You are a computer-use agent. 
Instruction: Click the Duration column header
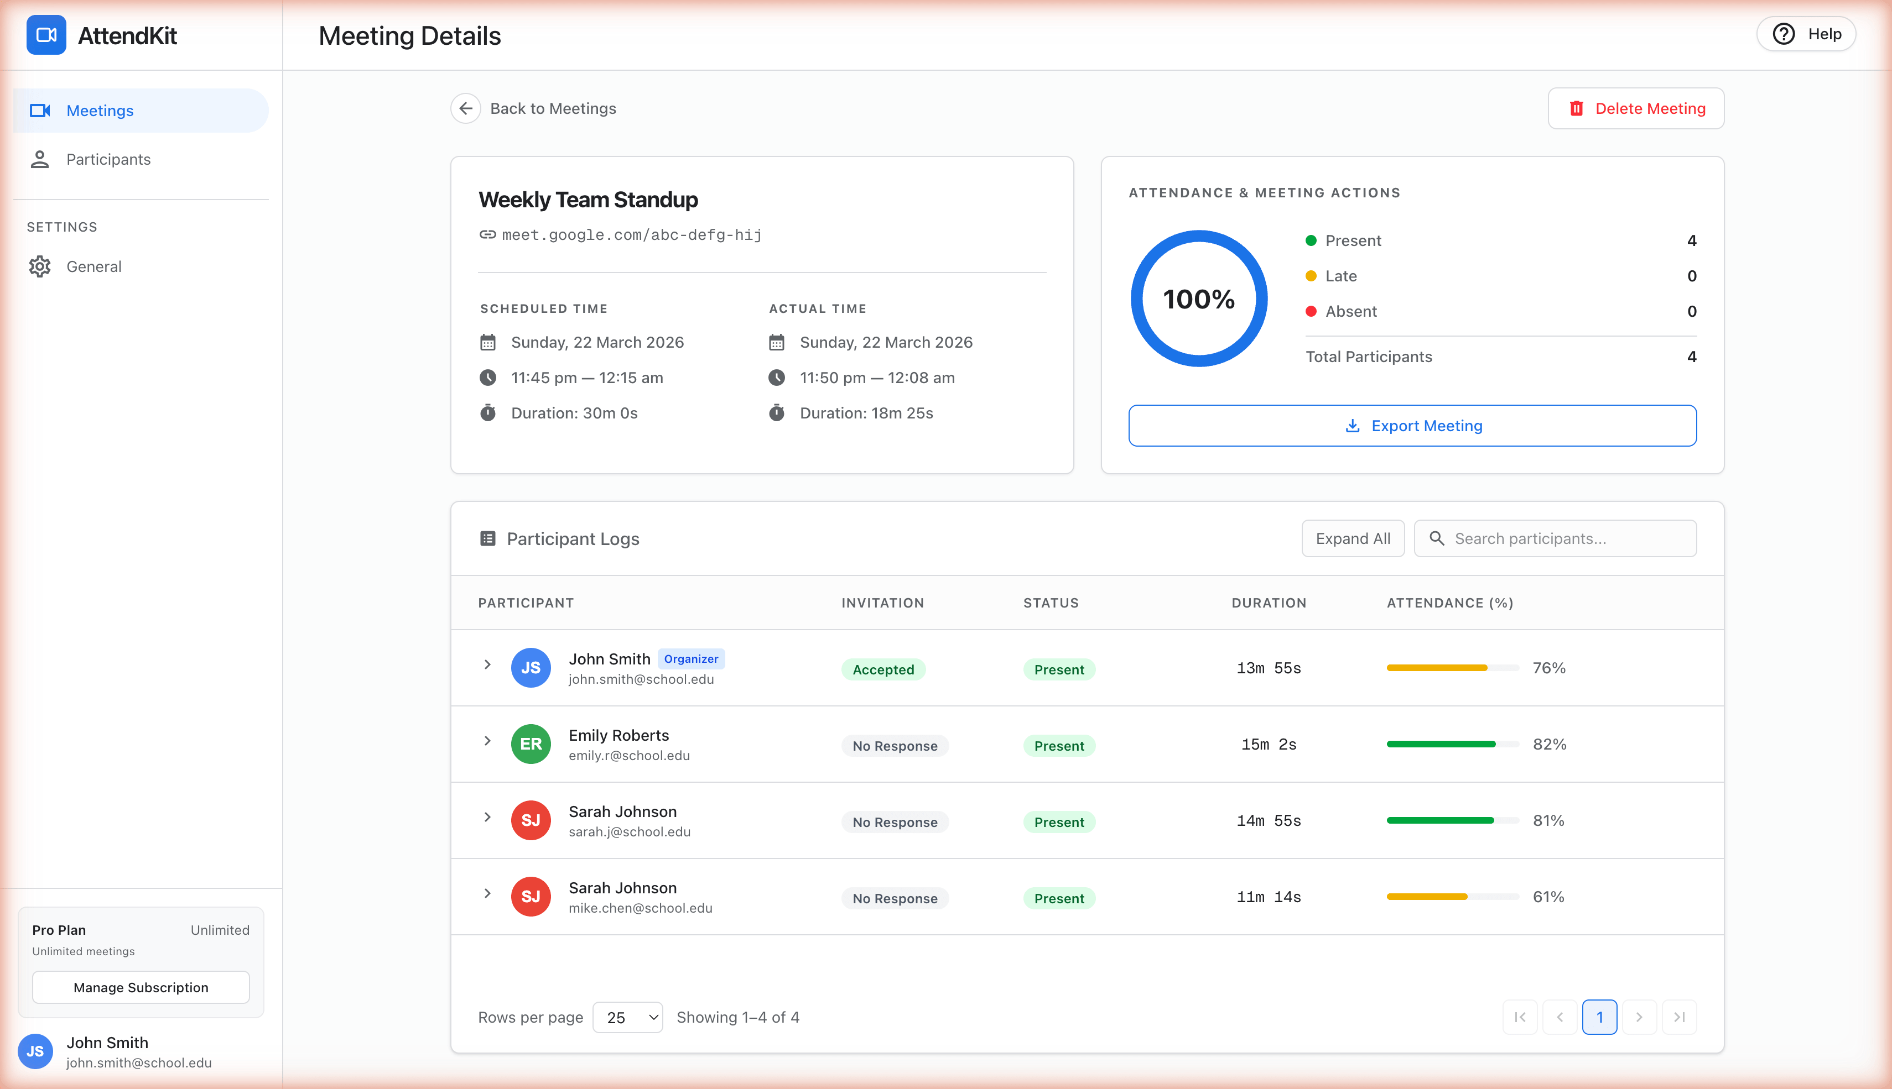(x=1269, y=603)
